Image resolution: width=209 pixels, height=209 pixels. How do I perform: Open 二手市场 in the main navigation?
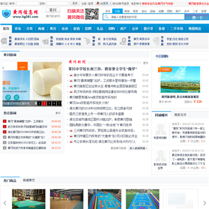(x=176, y=28)
